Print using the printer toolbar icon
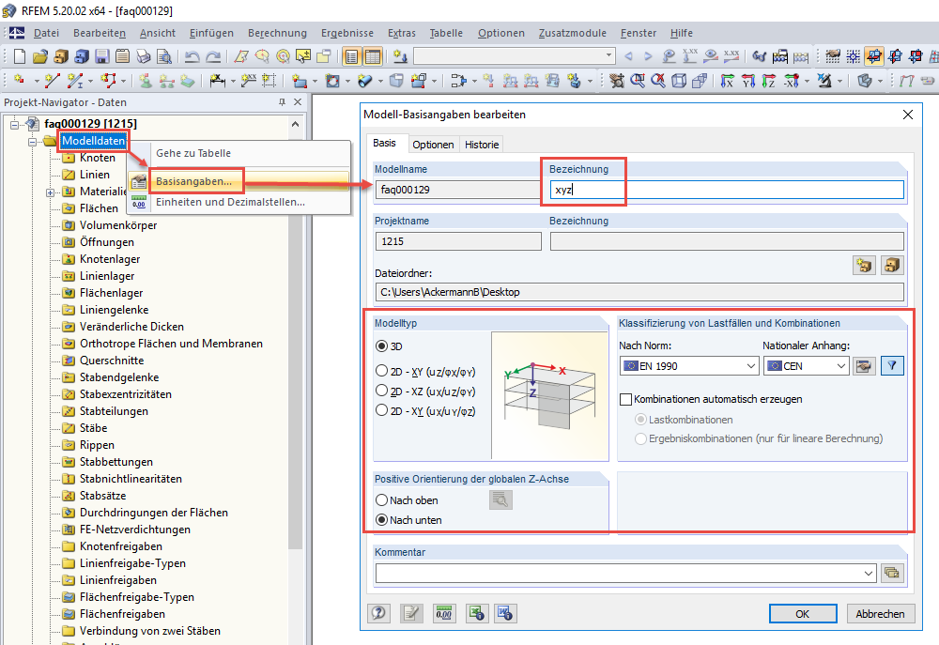939x645 pixels. (143, 56)
